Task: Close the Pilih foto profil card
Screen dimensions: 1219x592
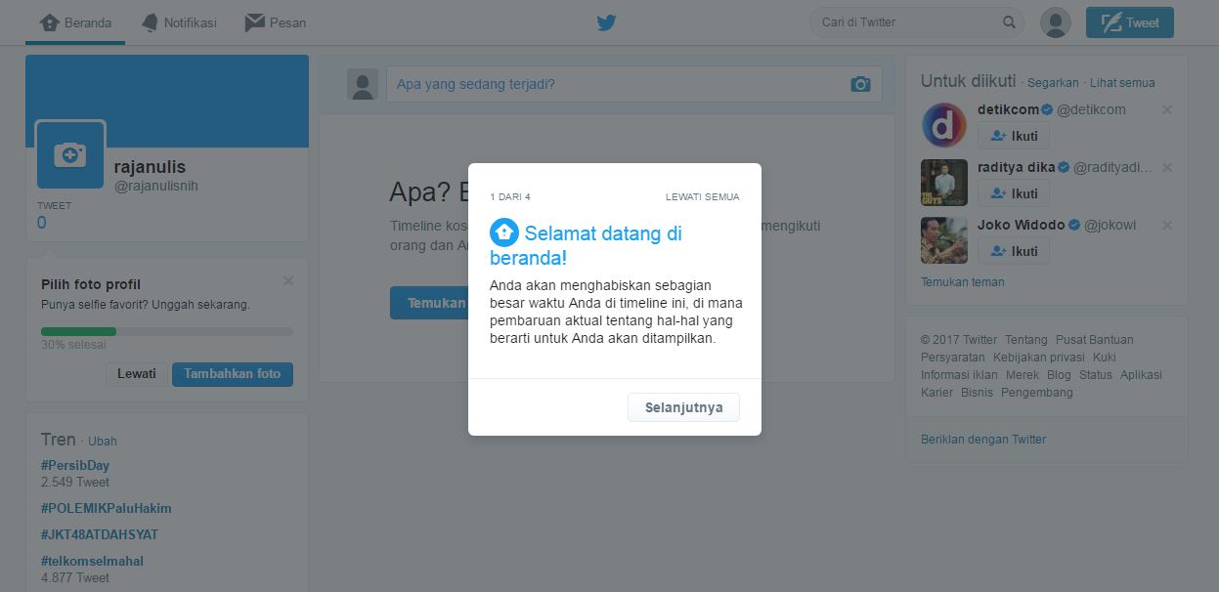Action: click(x=287, y=281)
